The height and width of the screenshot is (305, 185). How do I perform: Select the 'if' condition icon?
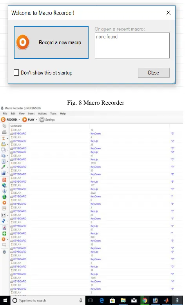tap(4, 215)
